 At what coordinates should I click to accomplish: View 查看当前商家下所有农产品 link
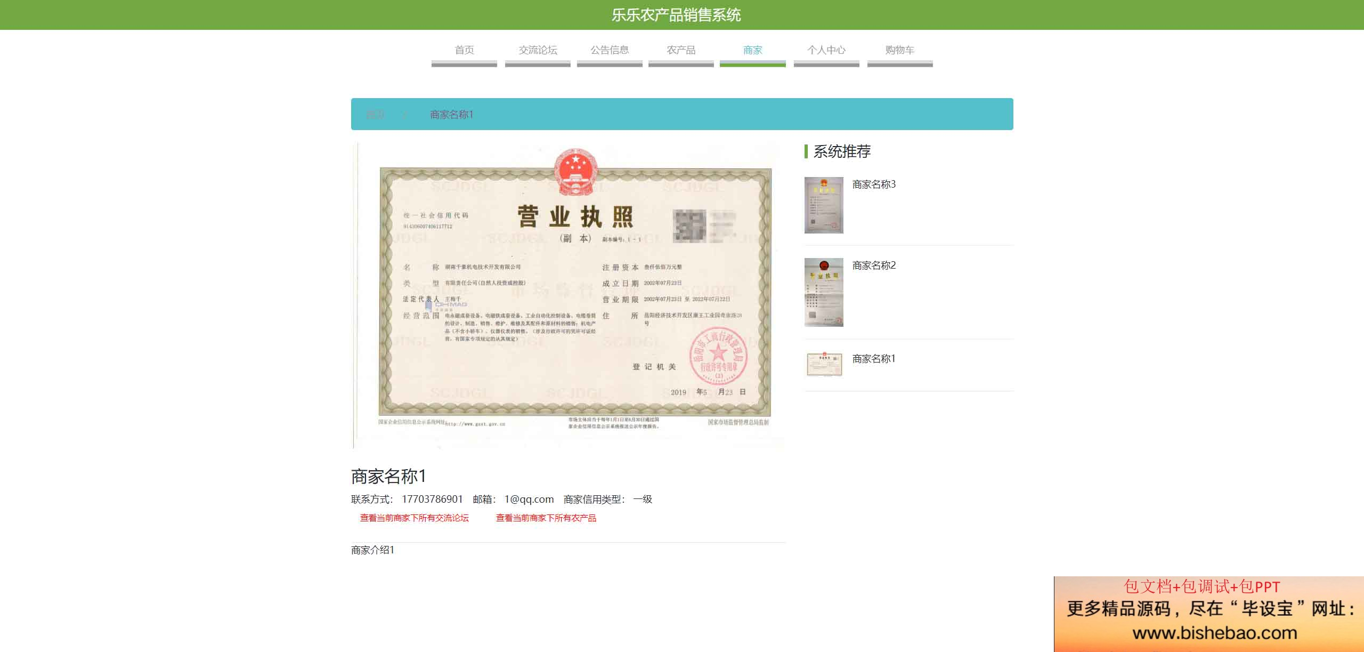546,518
